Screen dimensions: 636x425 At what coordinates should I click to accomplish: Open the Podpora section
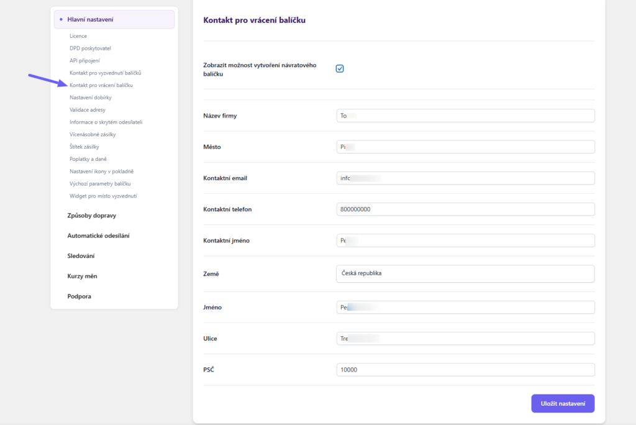(x=79, y=296)
